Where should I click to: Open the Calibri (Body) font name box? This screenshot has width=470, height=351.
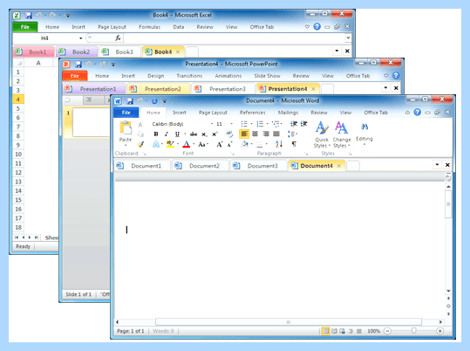[181, 124]
